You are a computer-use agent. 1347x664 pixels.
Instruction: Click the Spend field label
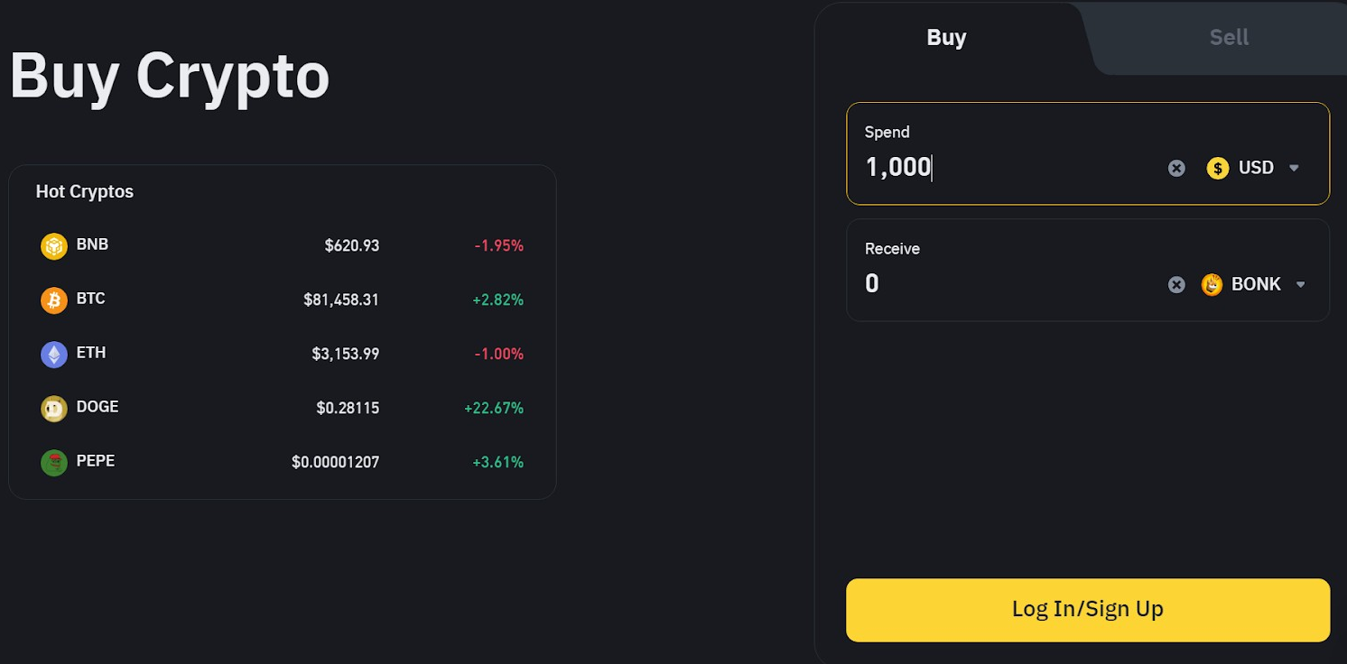pyautogui.click(x=887, y=132)
